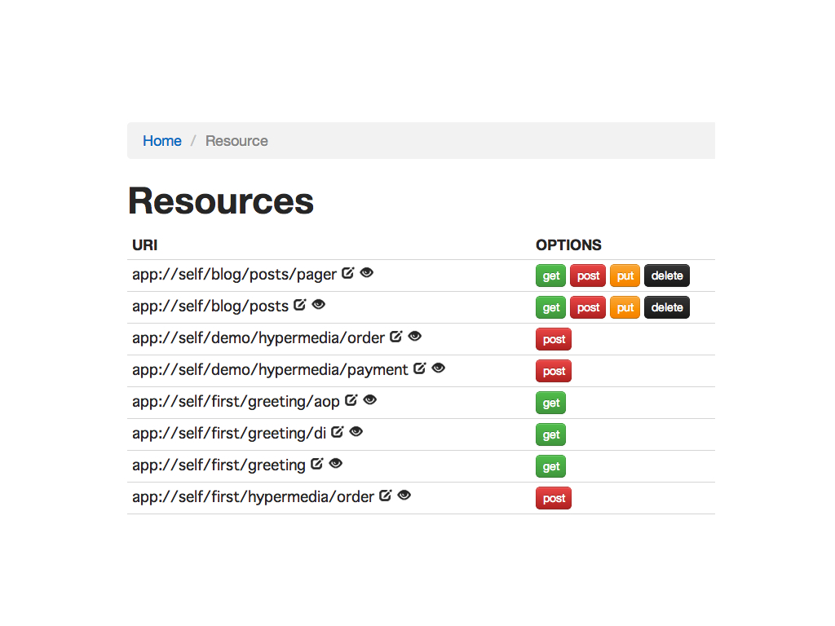Select orange put button for blog/posts

625,307
